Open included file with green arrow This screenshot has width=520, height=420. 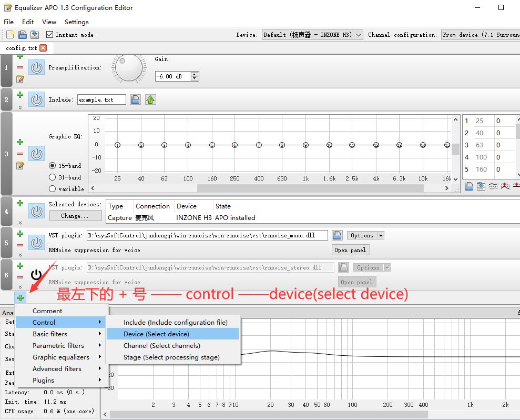pos(150,99)
